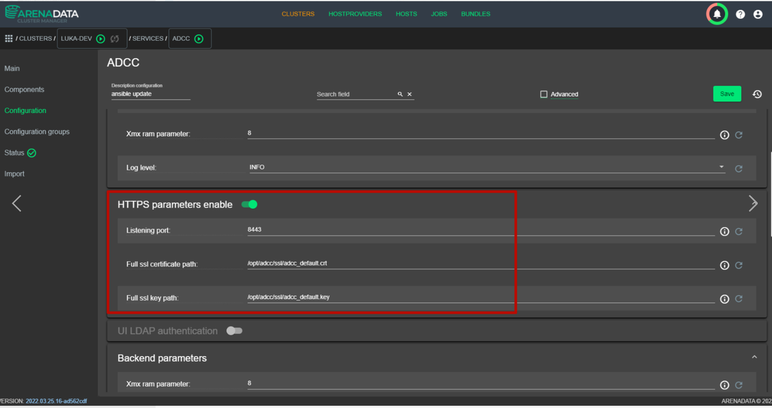This screenshot has width=772, height=408.
Task: Open Configuration in the sidebar
Action: click(25, 111)
